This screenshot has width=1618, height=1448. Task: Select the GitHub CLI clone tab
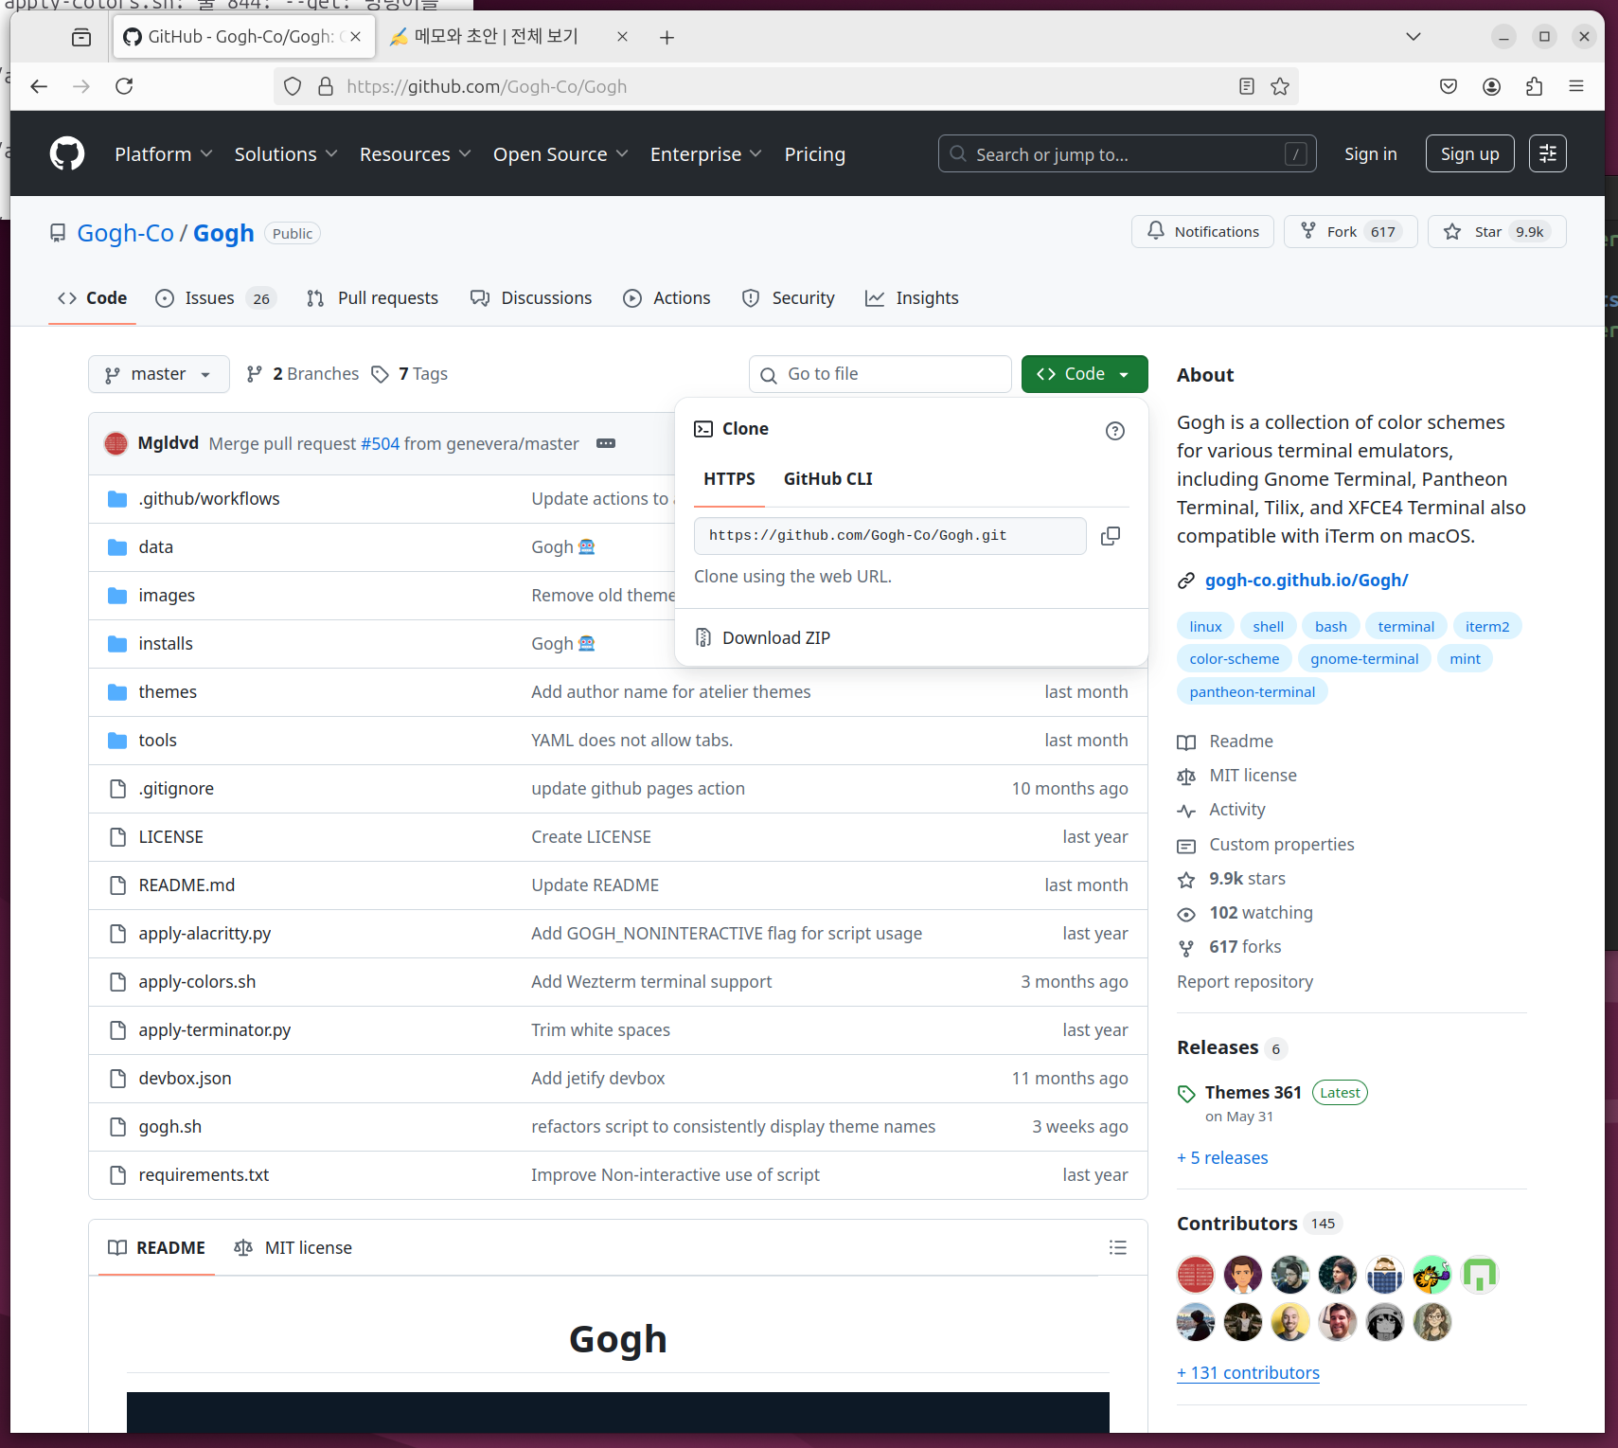click(828, 479)
